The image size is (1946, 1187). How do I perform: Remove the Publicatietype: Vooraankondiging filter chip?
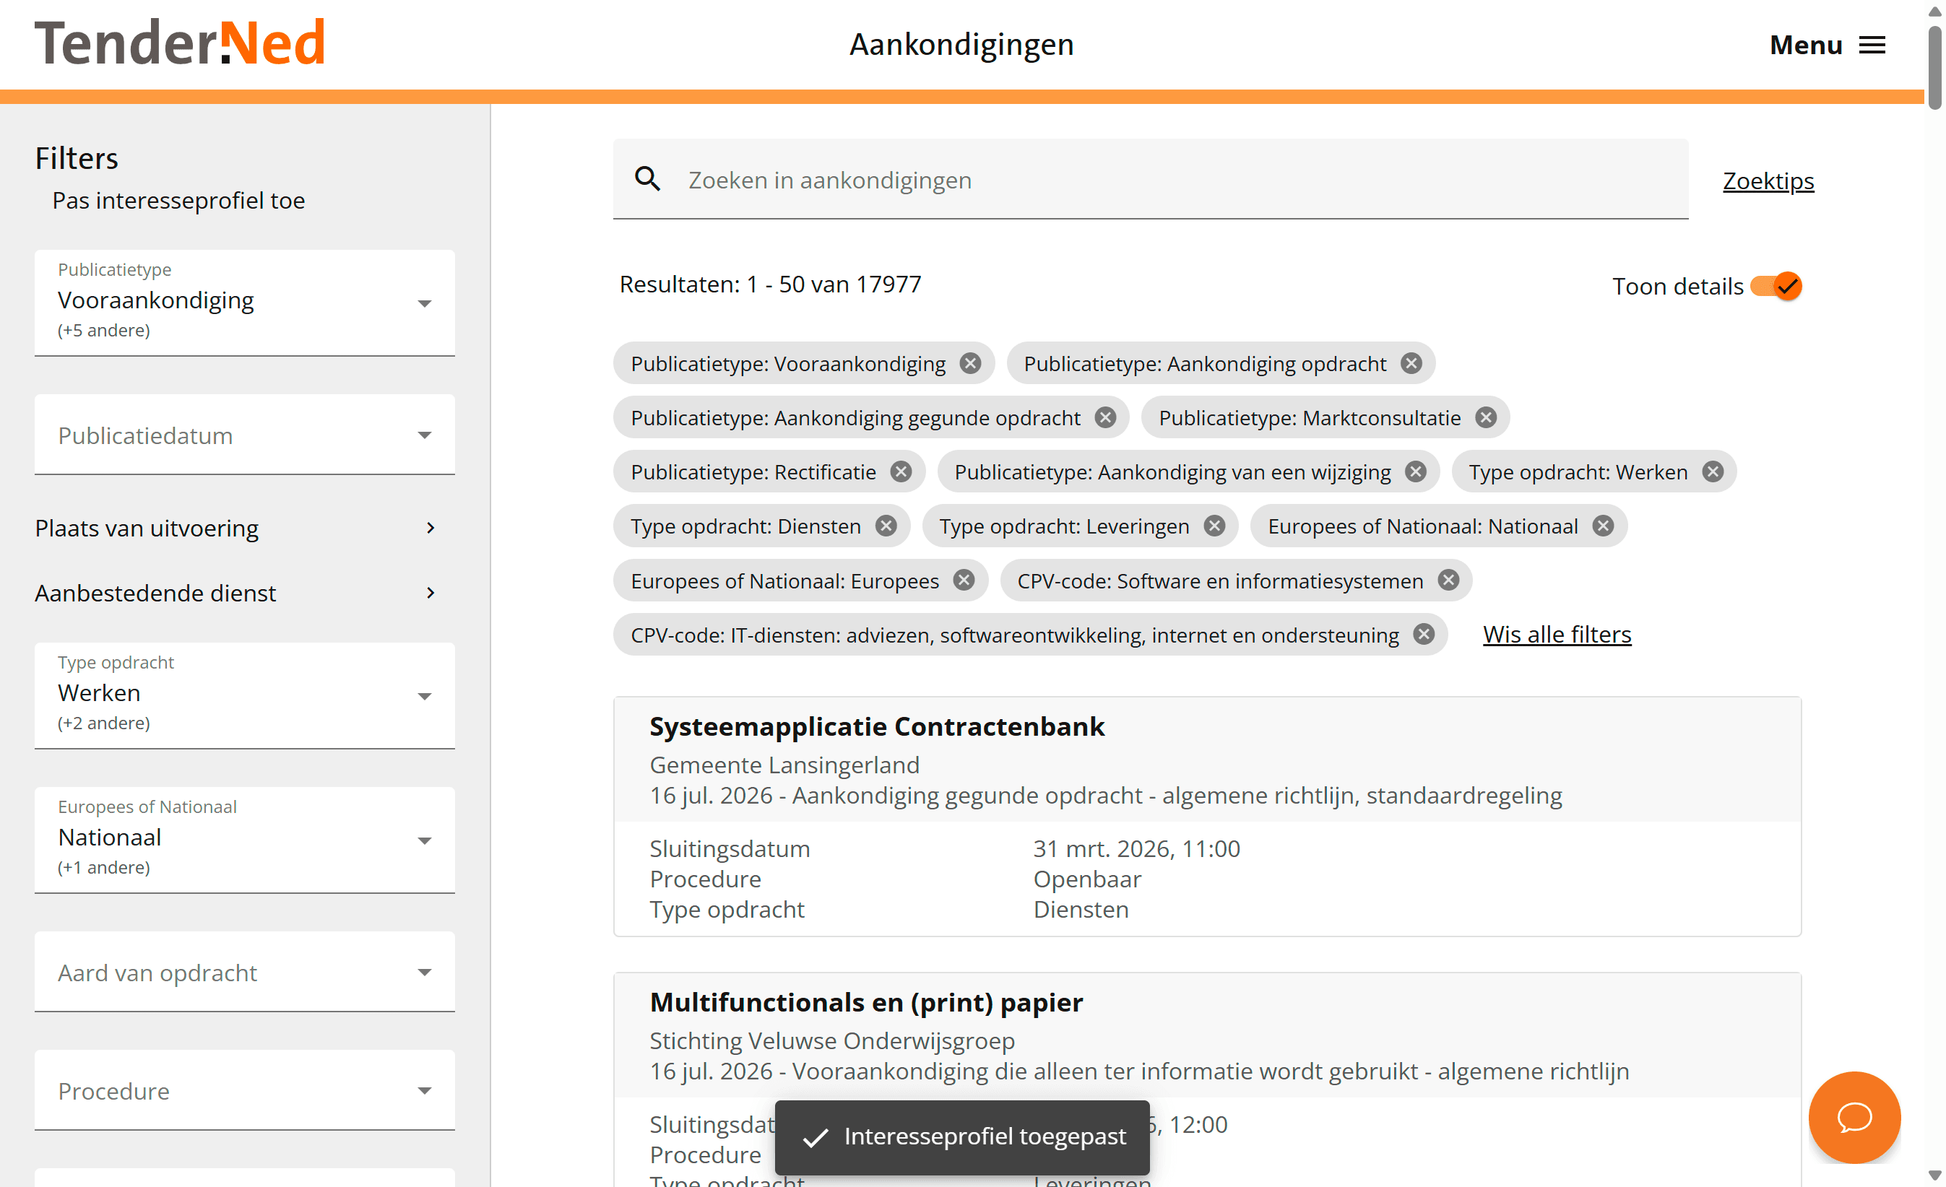(970, 363)
